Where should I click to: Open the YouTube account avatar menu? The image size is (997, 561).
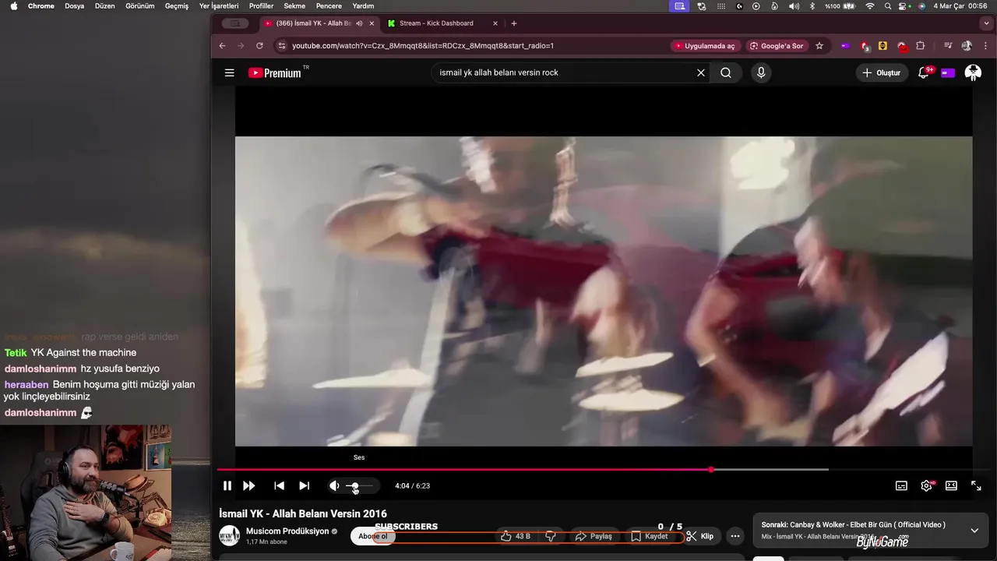point(973,72)
